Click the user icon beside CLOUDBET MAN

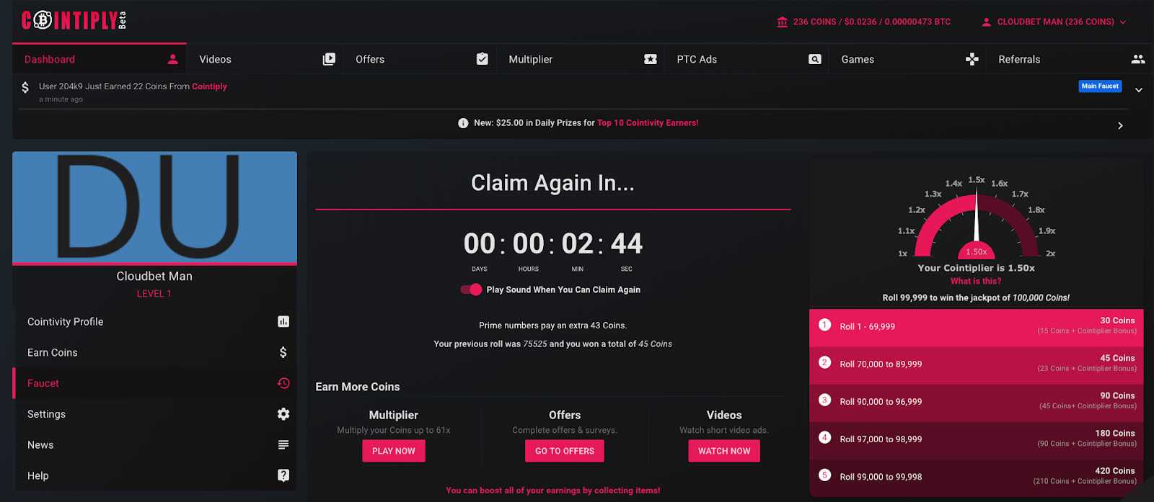987,22
